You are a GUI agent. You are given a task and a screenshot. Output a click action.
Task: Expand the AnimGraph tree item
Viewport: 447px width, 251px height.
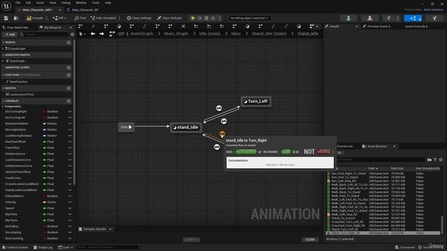[x=3, y=61]
